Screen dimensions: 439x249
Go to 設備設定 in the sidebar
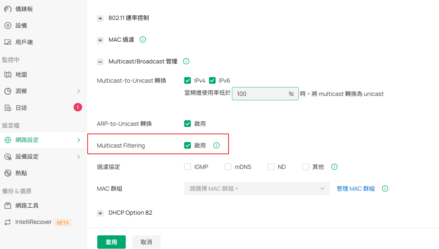click(27, 156)
